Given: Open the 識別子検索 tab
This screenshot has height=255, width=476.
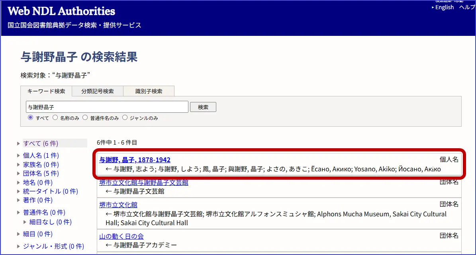Looking at the screenshot, I should click(149, 91).
